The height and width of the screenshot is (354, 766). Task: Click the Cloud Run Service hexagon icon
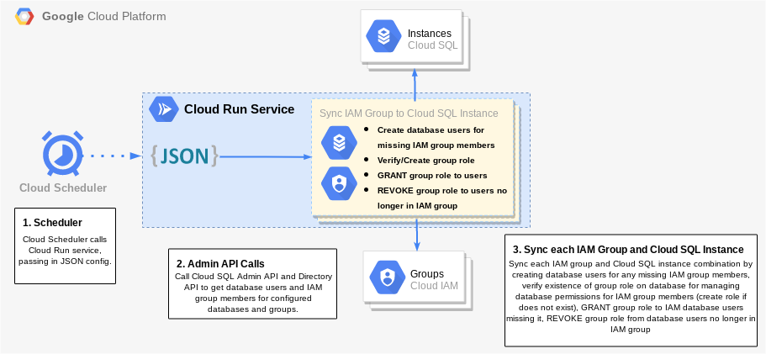point(164,109)
